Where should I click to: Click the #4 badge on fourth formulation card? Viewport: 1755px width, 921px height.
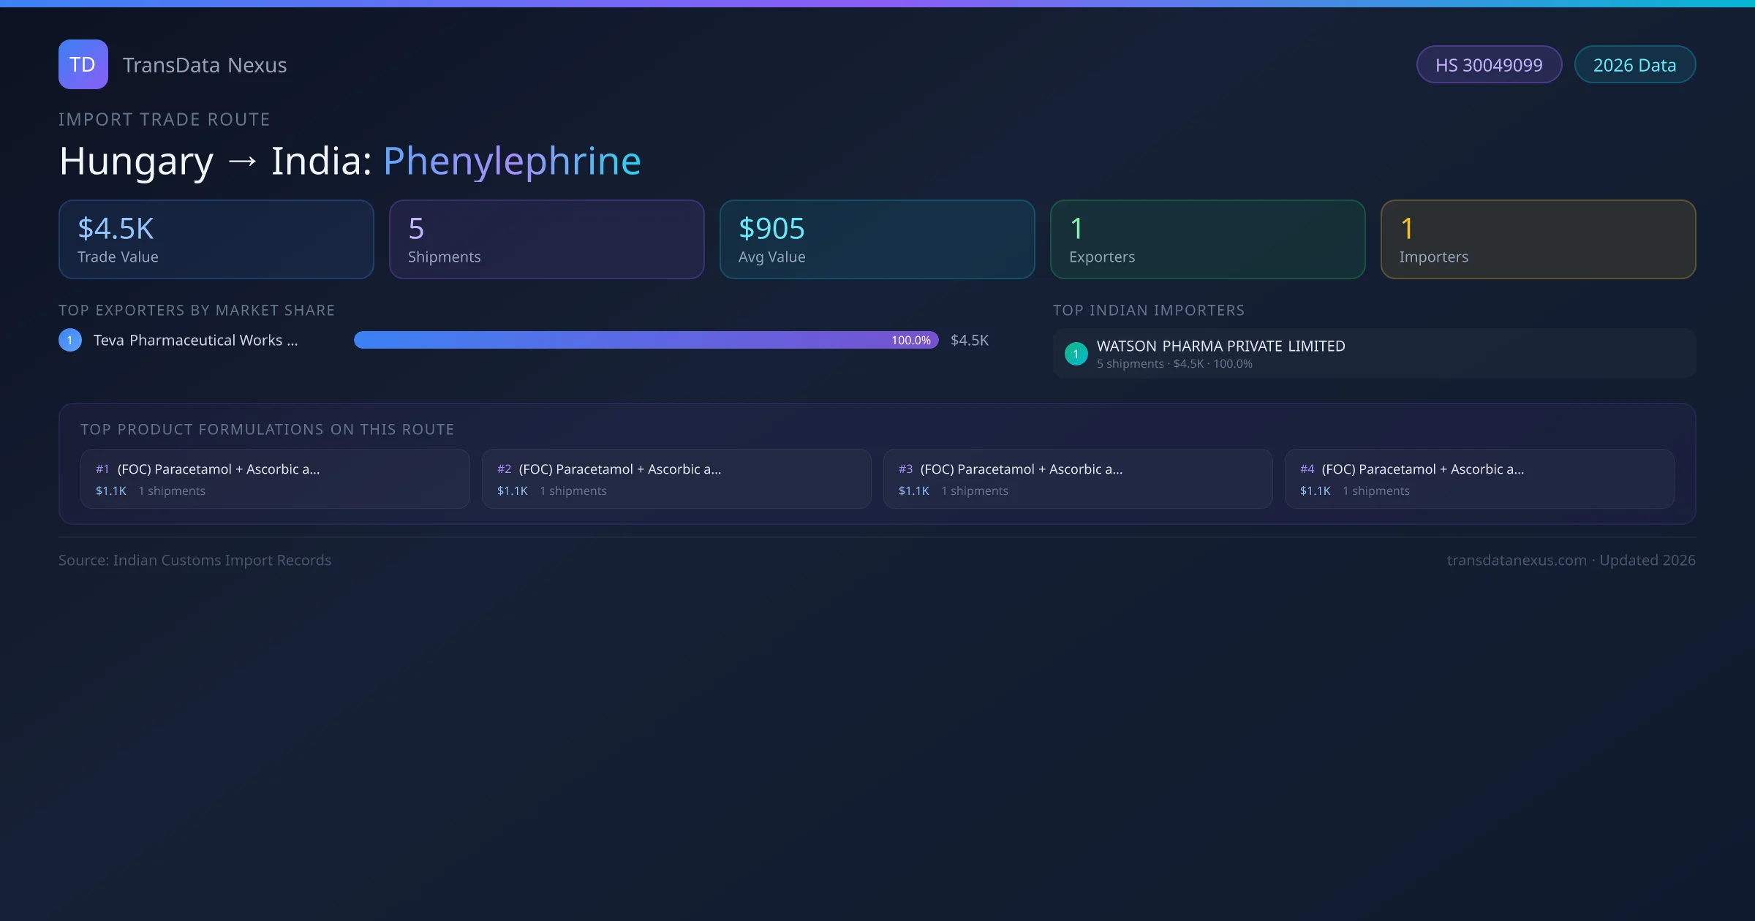tap(1307, 469)
